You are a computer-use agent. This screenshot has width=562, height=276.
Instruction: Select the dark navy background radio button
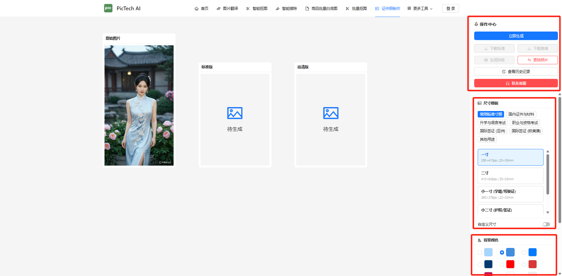(x=480, y=264)
